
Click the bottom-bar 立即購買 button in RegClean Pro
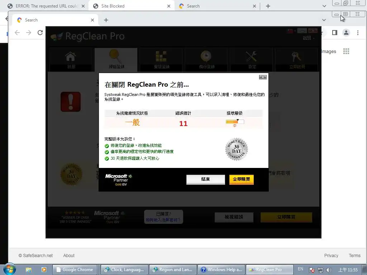coord(286,217)
